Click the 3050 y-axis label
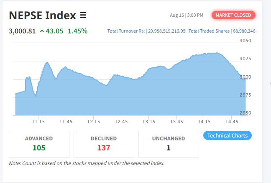This screenshot has width=271, height=183. pyautogui.click(x=245, y=41)
